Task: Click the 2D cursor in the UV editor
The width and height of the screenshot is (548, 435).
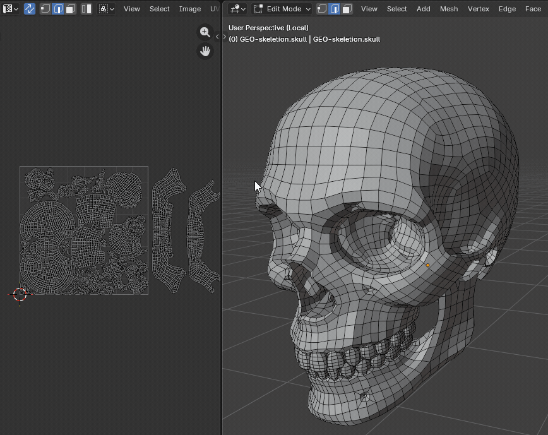Action: tap(20, 294)
